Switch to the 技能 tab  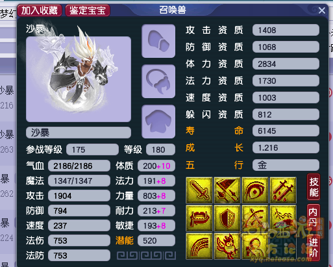[x=314, y=187]
